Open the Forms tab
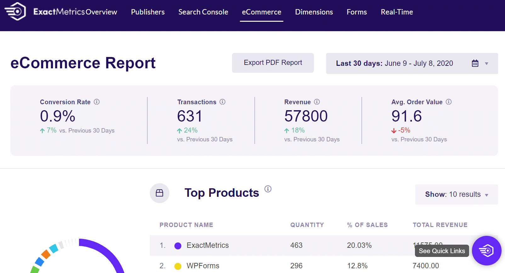 357,12
